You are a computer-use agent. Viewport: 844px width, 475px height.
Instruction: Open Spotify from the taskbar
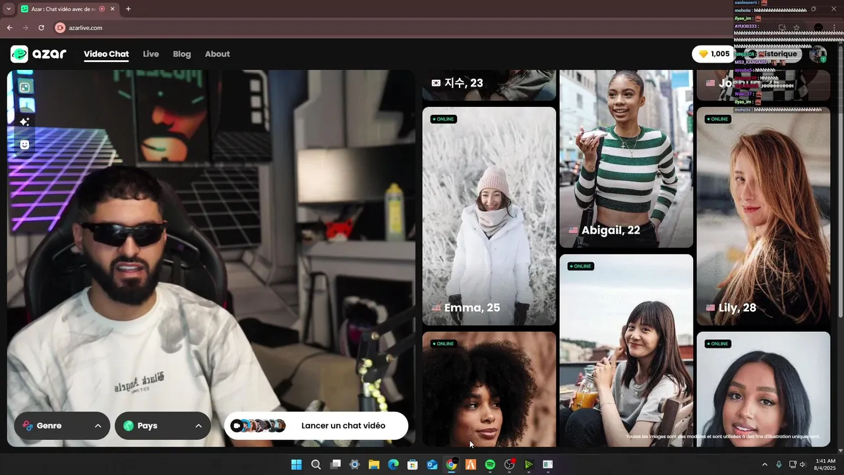click(x=490, y=464)
